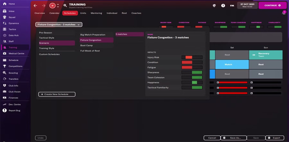This screenshot has width=289, height=142.
Task: Choose Full Week of Rest
Action: [97, 51]
